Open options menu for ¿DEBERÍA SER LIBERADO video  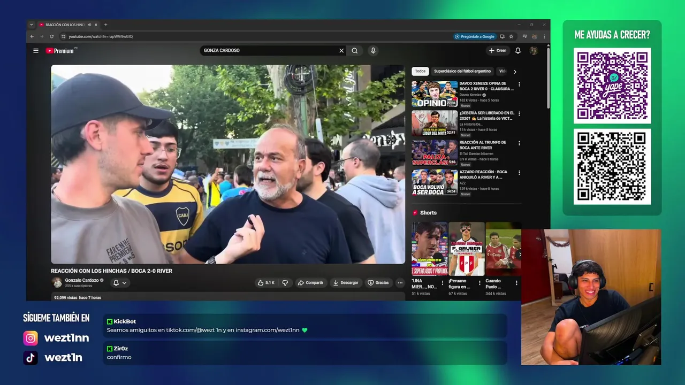pyautogui.click(x=519, y=113)
